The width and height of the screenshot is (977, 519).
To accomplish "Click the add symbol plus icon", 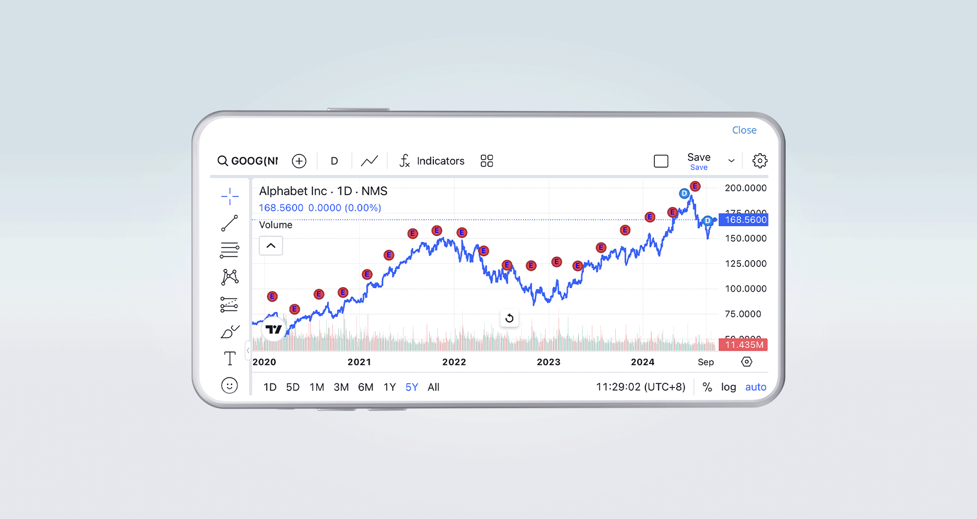I will (x=299, y=161).
